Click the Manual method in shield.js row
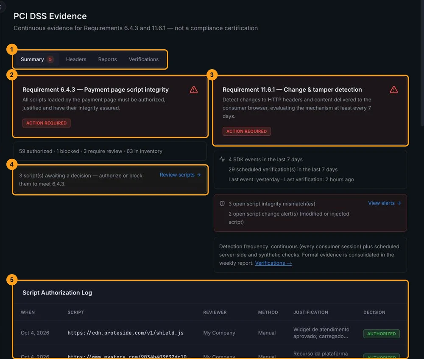The image size is (424, 359). tap(267, 333)
